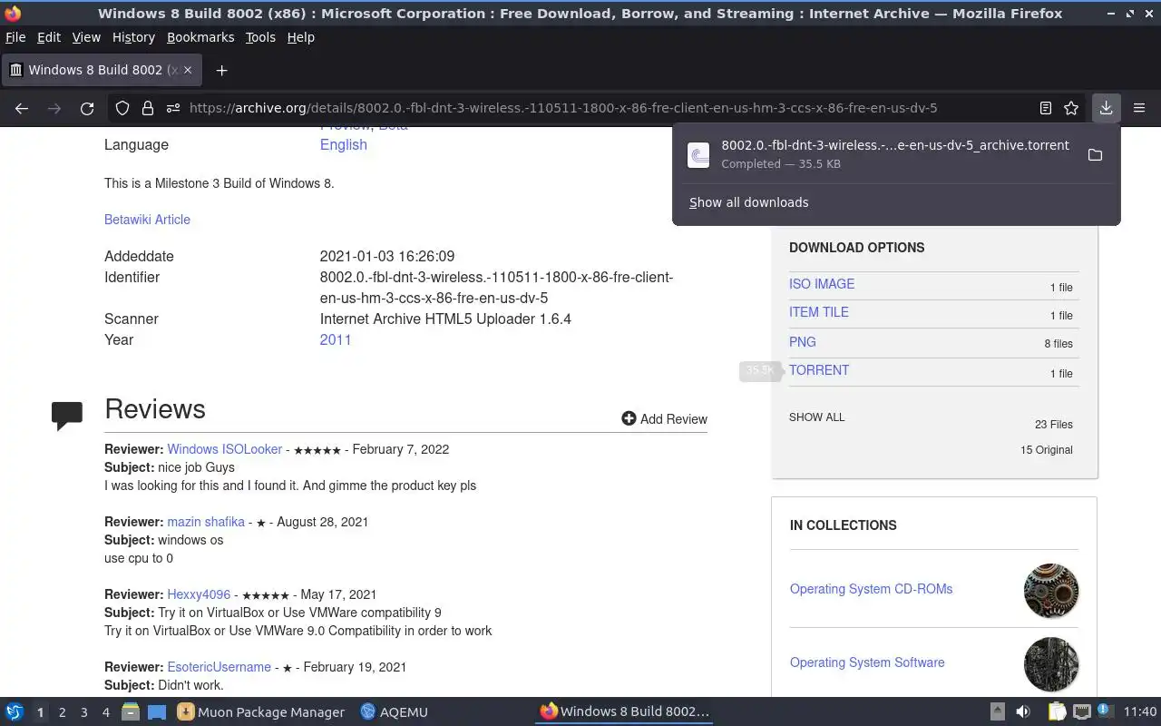Reload the current page

(x=87, y=108)
